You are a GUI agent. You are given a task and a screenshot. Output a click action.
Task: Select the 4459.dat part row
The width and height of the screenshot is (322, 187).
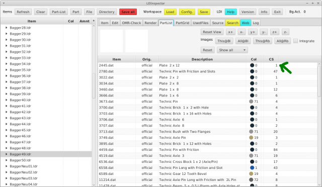pyautogui.click(x=208, y=150)
